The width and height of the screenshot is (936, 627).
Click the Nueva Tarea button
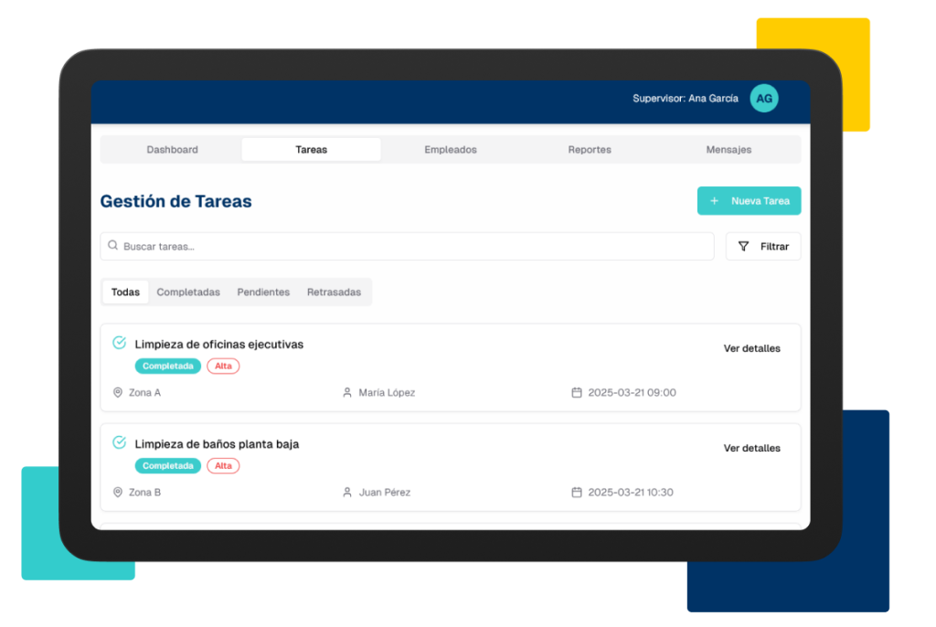coord(750,200)
